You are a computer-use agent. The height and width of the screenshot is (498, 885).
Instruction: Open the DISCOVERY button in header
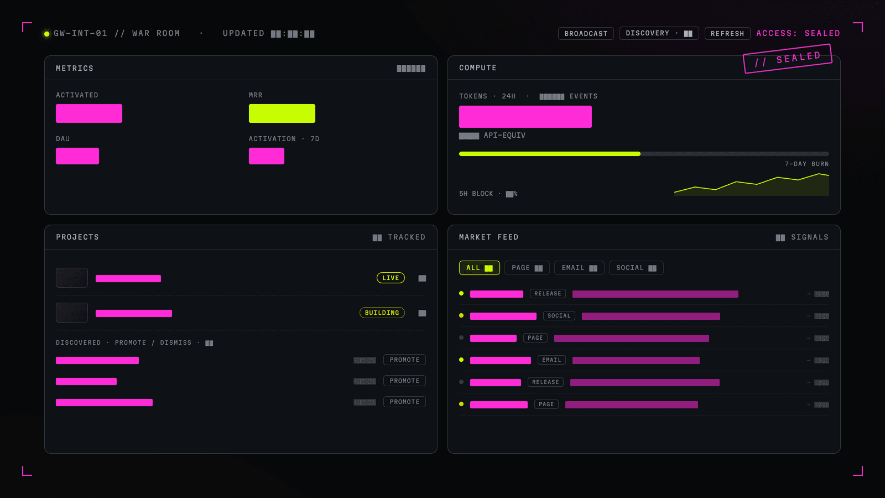point(659,33)
